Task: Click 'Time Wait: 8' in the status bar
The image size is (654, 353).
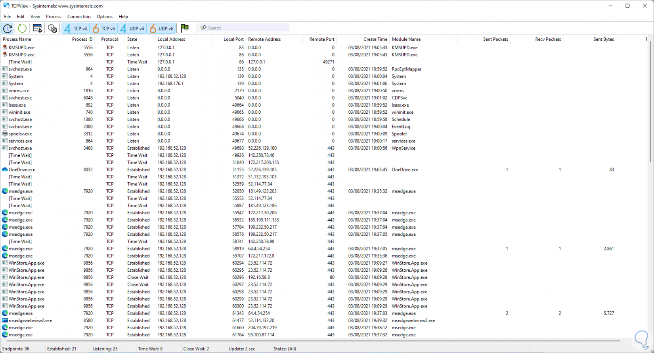Action: (x=150, y=349)
